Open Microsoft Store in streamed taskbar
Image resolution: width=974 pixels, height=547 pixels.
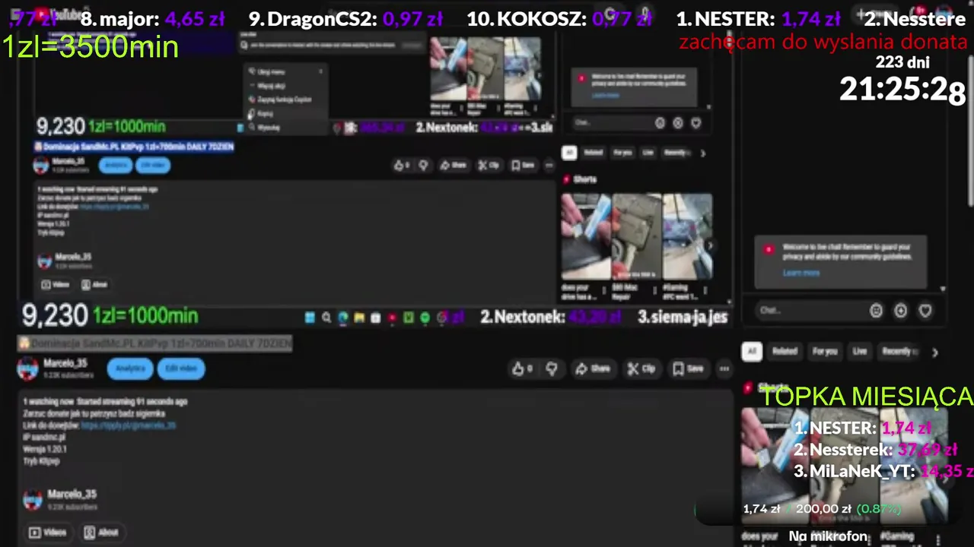(375, 318)
